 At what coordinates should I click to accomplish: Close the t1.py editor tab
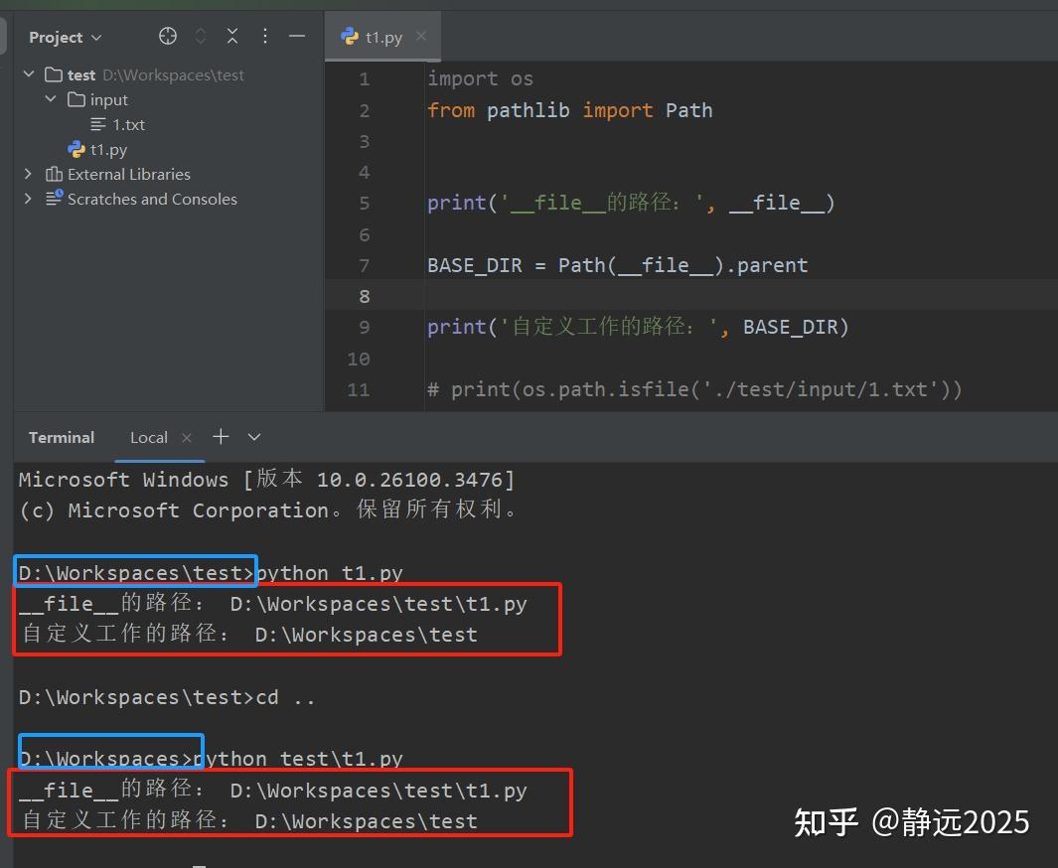click(420, 36)
